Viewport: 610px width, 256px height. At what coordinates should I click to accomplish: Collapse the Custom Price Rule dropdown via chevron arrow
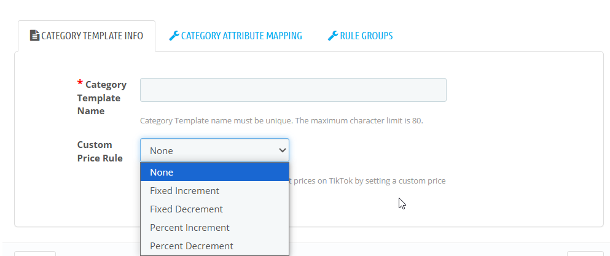click(283, 150)
